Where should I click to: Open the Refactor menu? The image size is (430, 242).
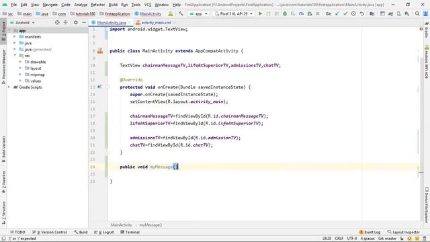(x=98, y=5)
